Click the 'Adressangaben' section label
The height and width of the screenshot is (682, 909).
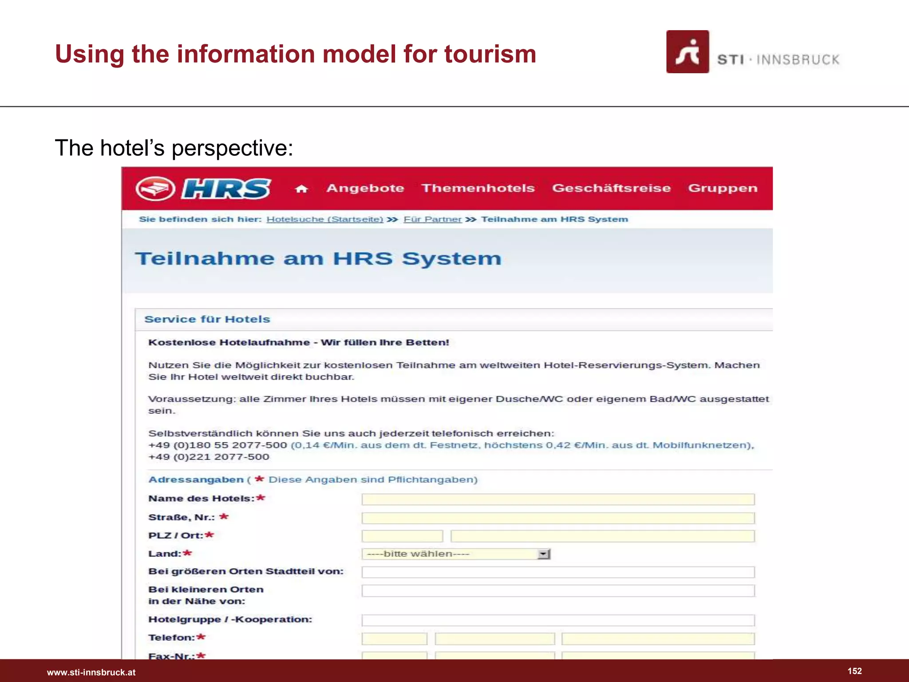tap(196, 480)
